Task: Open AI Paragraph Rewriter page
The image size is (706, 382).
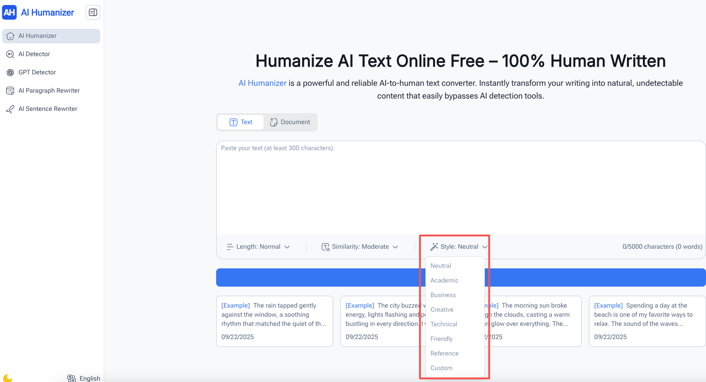Action: click(51, 91)
